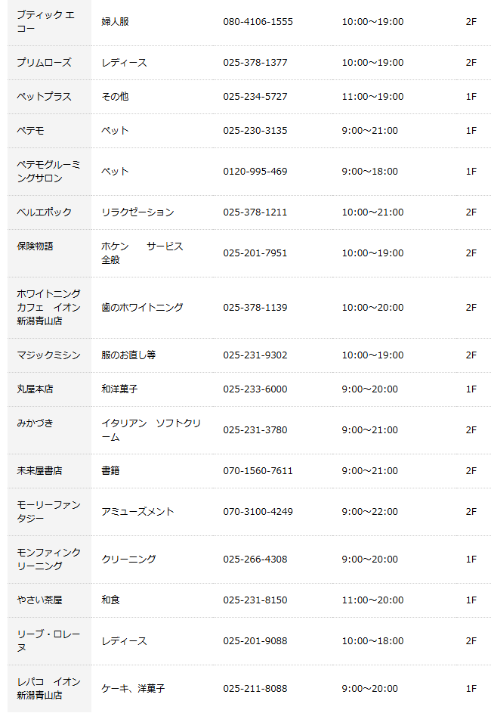
Task: Select the ペットプラス store name
Action: coord(44,97)
